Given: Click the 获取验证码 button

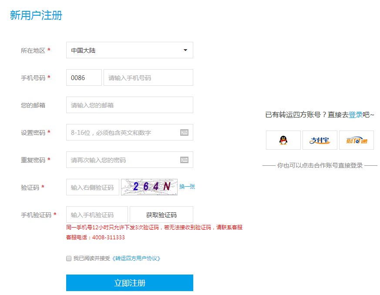Looking at the screenshot, I should pos(161,214).
